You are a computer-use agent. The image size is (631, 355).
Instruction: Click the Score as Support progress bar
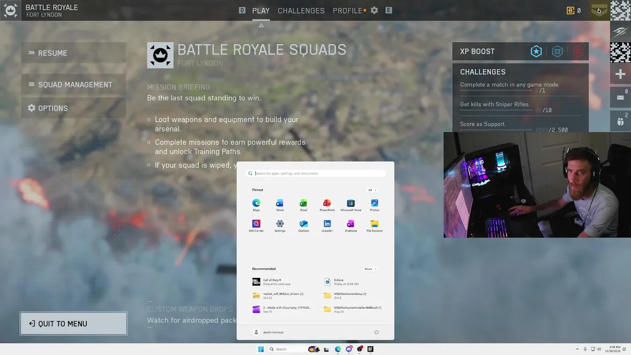click(x=496, y=130)
